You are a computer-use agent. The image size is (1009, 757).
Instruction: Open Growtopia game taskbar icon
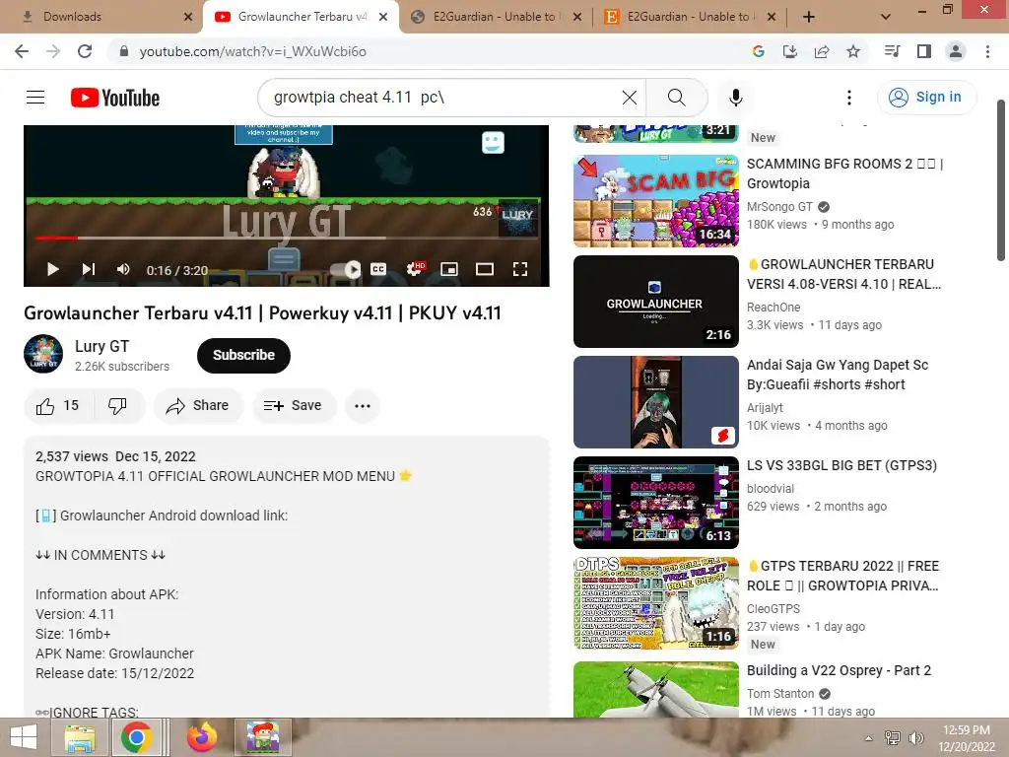point(262,737)
